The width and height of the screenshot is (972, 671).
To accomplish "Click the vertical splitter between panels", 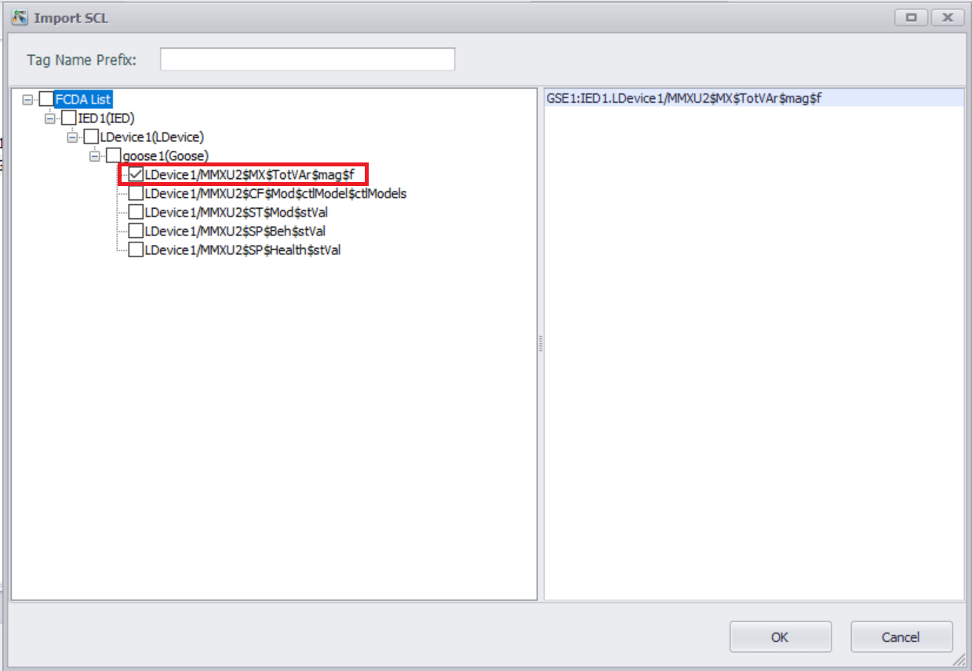I will tap(540, 344).
